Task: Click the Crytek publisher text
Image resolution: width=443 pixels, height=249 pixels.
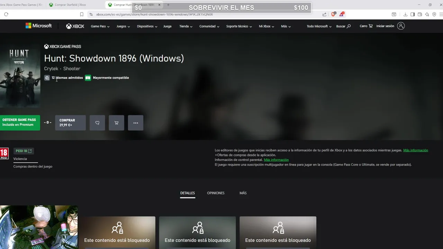Action: tap(51, 68)
